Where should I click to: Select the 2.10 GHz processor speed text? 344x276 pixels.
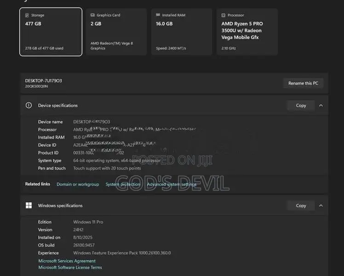(x=229, y=48)
